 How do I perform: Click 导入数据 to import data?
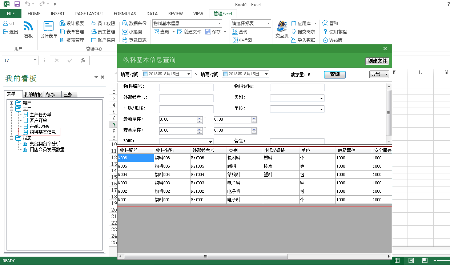click(x=304, y=40)
